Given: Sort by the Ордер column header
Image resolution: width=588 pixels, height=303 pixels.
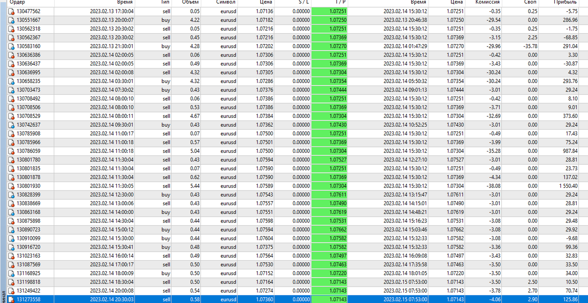Looking at the screenshot, I should (x=17, y=2).
